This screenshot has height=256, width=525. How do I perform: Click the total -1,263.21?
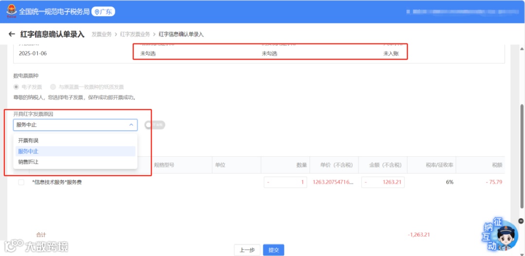tap(419, 235)
